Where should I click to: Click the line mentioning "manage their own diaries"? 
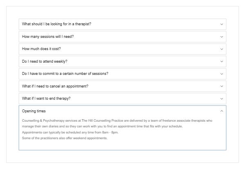(102, 126)
